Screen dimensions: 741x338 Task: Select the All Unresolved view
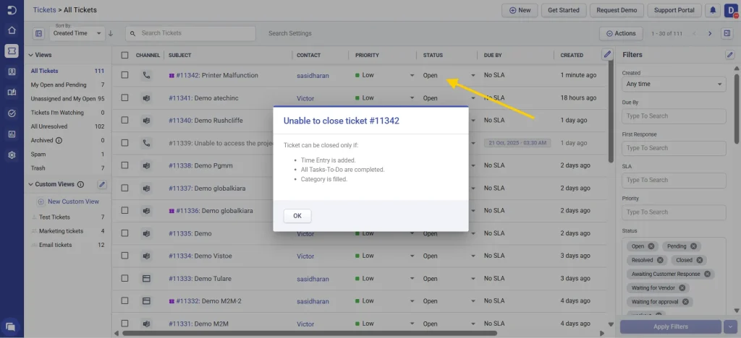51,126
